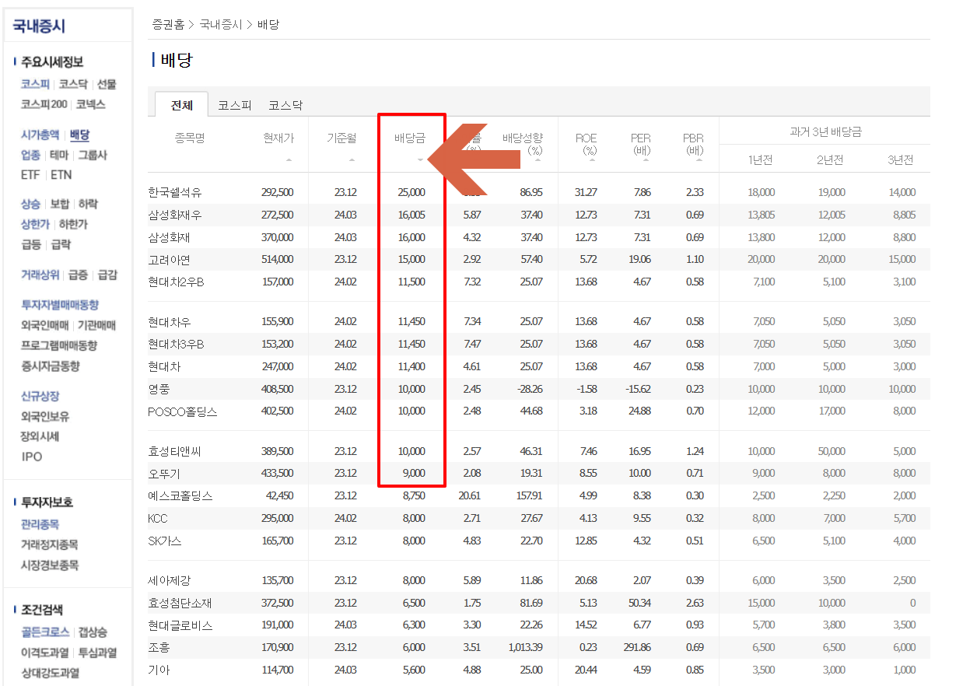Open 외국인보유 sidebar link

coord(45,416)
